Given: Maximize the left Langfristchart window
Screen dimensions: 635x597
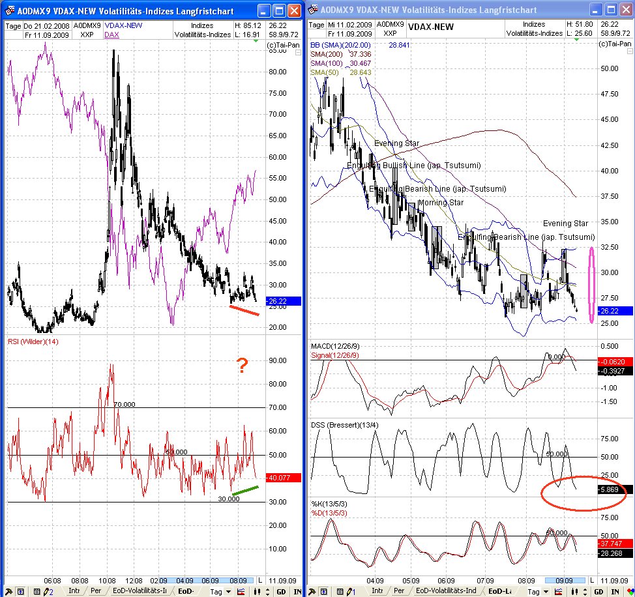Looking at the screenshot, I should [x=279, y=11].
